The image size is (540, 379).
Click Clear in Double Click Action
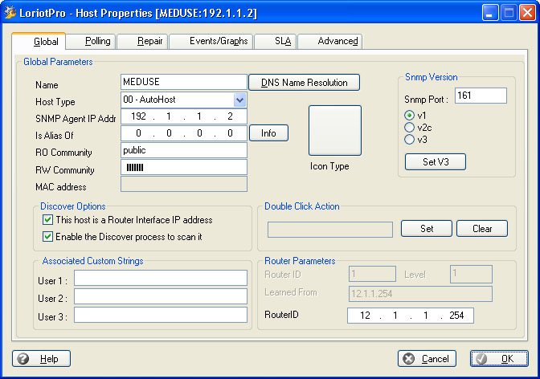482,229
